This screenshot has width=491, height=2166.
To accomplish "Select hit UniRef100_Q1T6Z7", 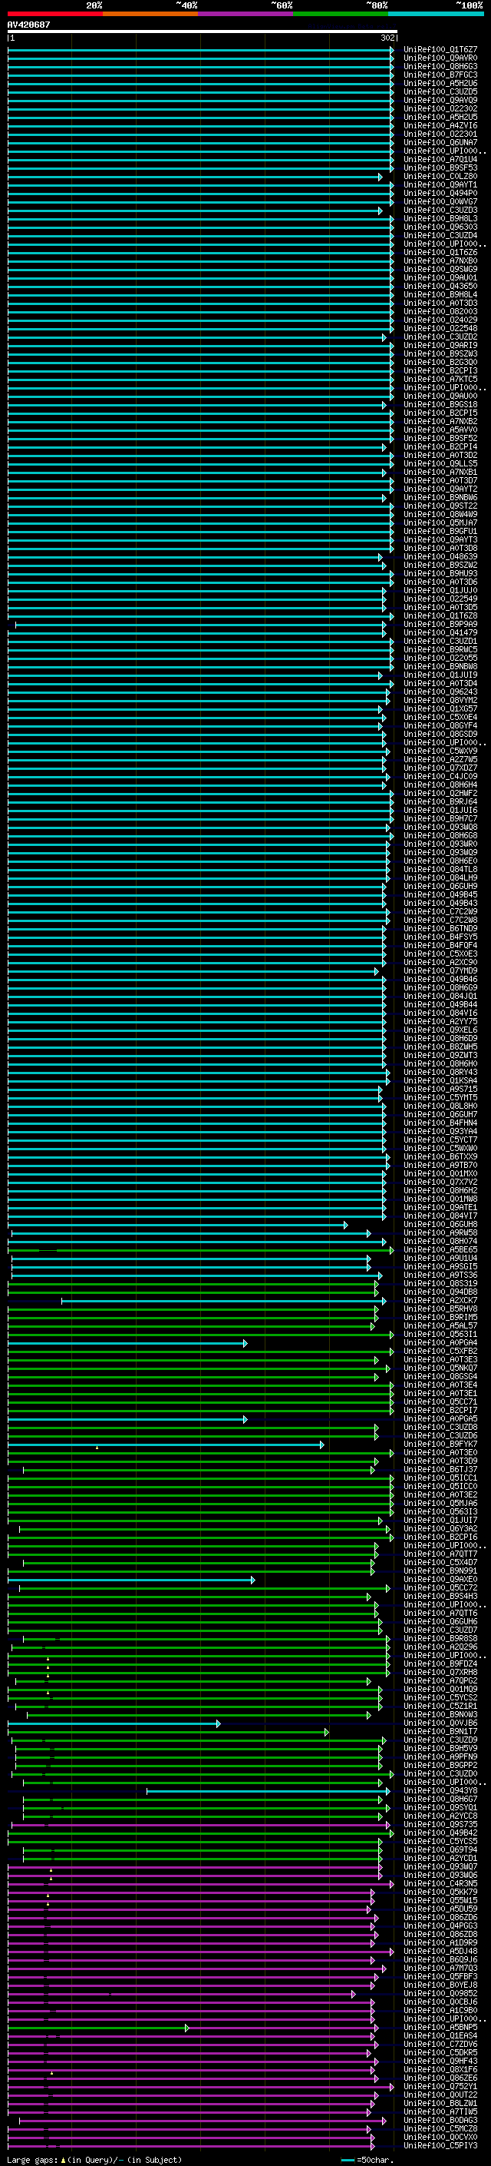I will click(x=440, y=50).
